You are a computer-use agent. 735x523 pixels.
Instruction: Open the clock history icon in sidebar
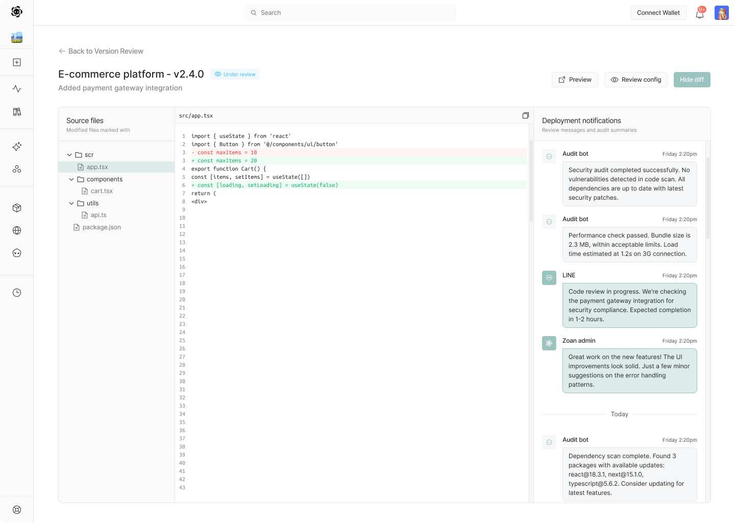pyautogui.click(x=17, y=293)
